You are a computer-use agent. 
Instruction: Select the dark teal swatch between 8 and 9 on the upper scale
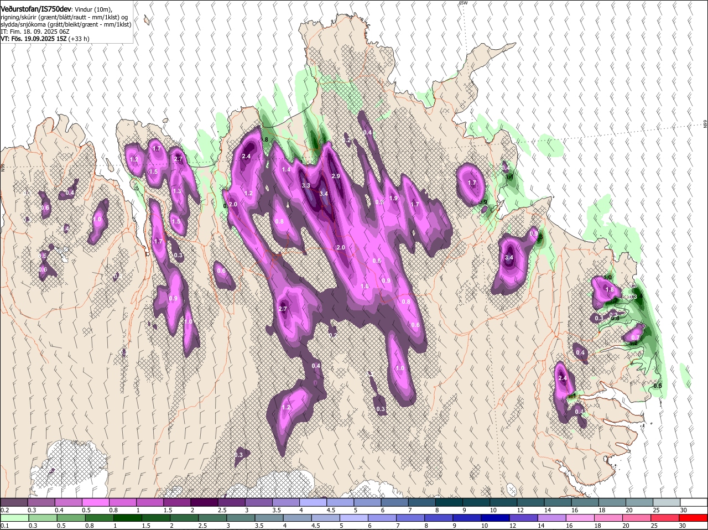[x=449, y=502]
